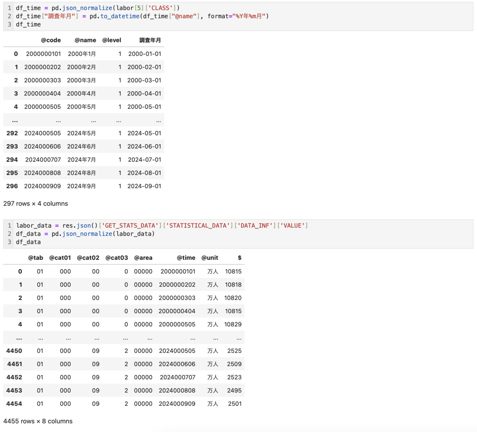The image size is (477, 432).
Task: Click code cell 2000000404 in first table
Action: pyautogui.click(x=42, y=93)
